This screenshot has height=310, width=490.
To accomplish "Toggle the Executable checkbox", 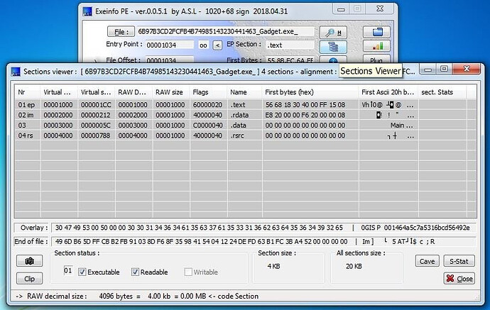I will click(x=82, y=272).
